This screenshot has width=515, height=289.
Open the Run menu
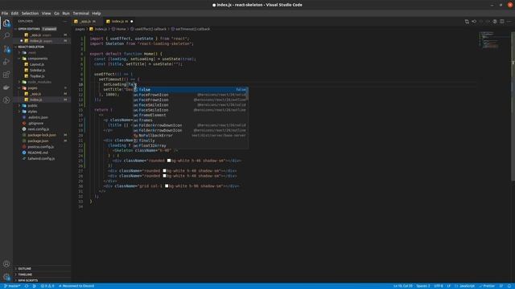coord(66,14)
